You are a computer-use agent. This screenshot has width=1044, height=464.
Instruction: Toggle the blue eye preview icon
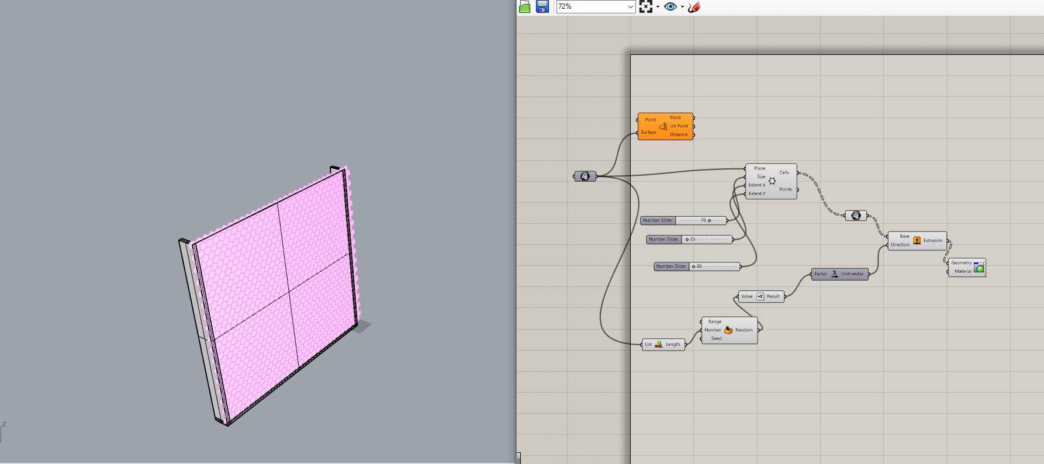pyautogui.click(x=670, y=6)
